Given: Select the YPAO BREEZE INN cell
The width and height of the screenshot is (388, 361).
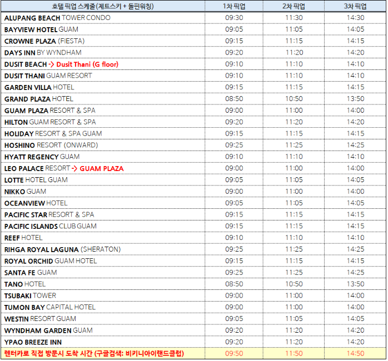Looking at the screenshot, I should (33, 342).
